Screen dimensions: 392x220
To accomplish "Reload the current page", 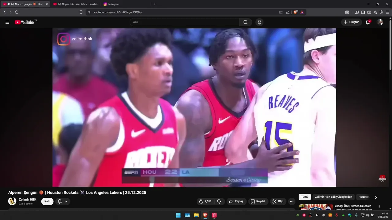I will (17, 12).
